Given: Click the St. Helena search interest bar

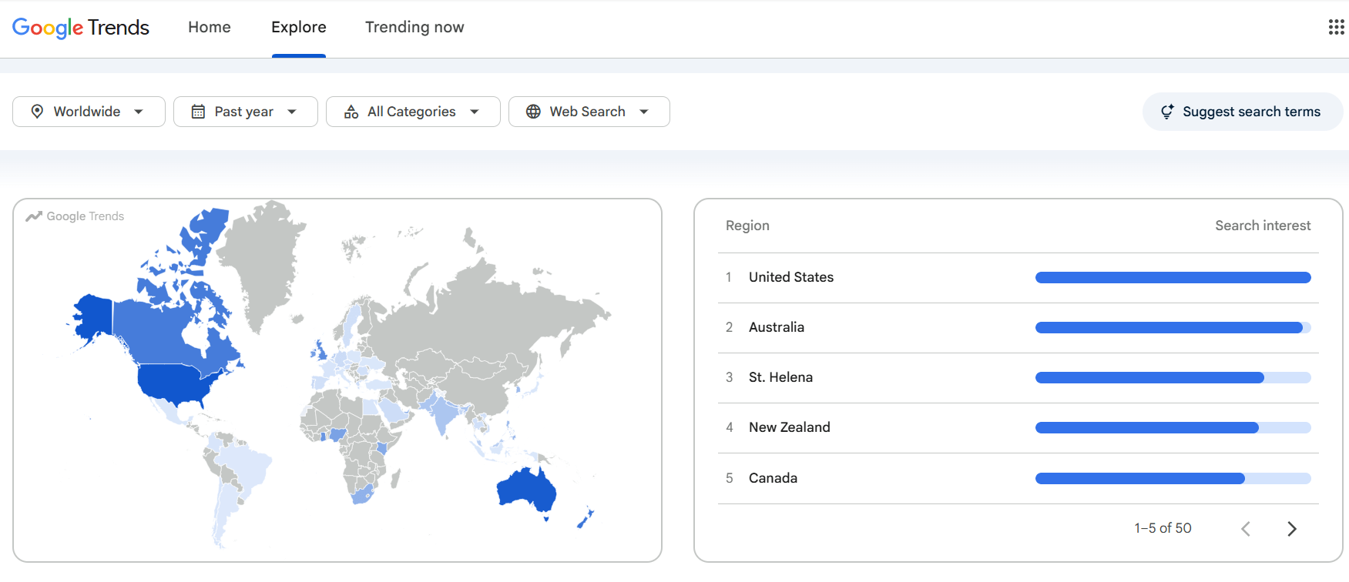Looking at the screenshot, I should click(1173, 377).
